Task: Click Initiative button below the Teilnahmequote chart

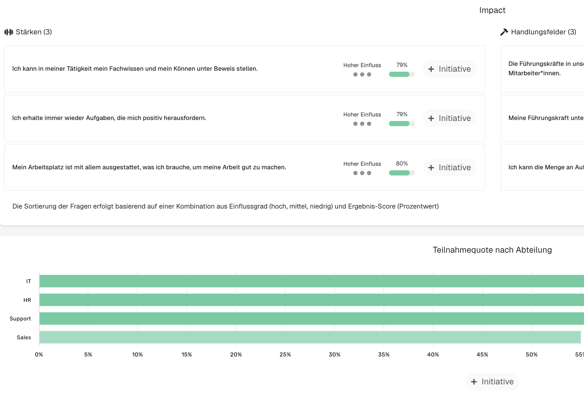Action: coord(492,381)
